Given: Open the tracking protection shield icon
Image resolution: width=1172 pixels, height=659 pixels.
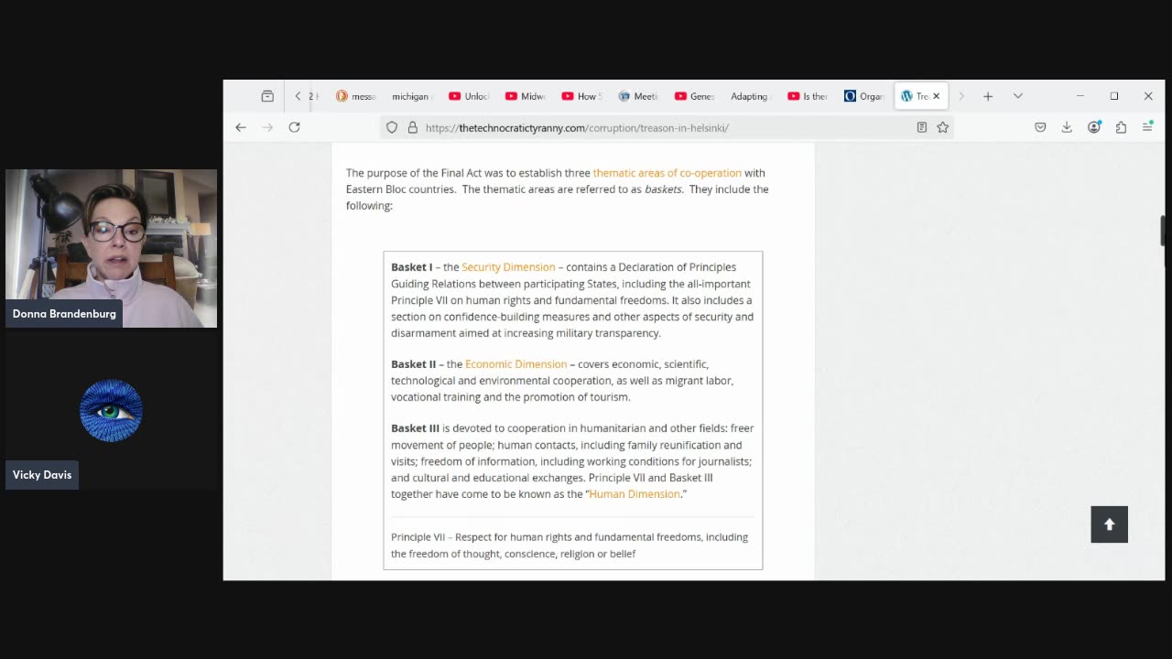Looking at the screenshot, I should 392,128.
